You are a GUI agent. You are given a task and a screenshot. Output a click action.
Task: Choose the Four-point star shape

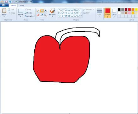click(63, 16)
